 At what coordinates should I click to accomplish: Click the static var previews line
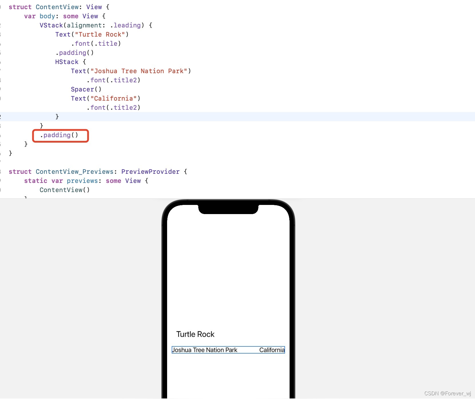tap(86, 181)
